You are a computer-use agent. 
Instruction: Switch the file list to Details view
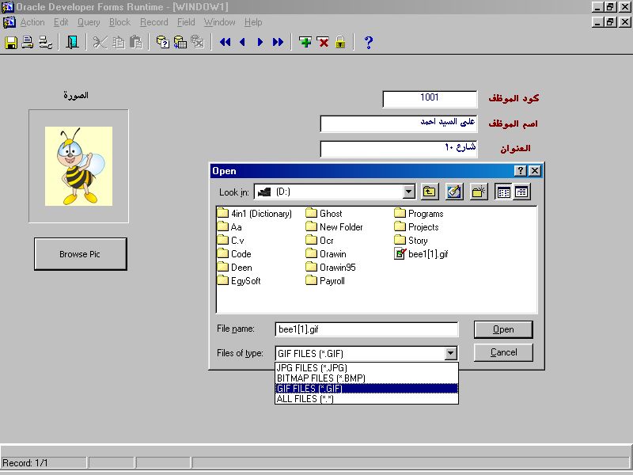[521, 192]
